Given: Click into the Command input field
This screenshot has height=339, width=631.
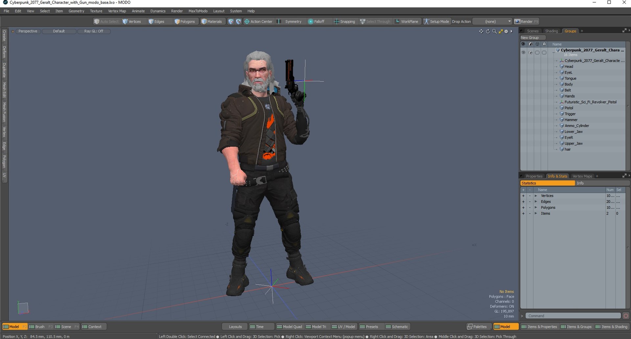Looking at the screenshot, I should (573, 316).
